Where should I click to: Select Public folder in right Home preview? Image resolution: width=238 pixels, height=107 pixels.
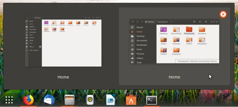tap(189, 41)
